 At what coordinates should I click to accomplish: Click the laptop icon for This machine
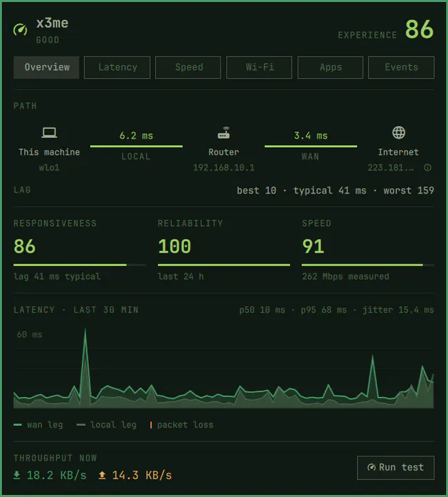coord(50,133)
